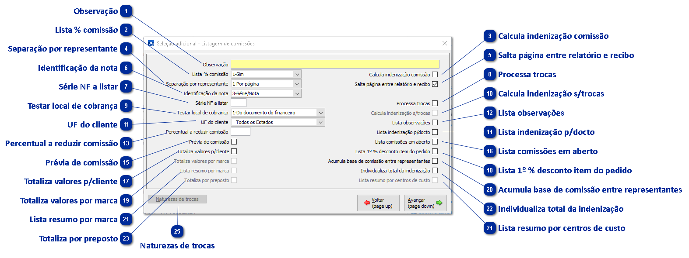Image resolution: width=689 pixels, height=258 pixels.
Task: Enable Acumula base de comissão entre representantes
Action: (435, 161)
